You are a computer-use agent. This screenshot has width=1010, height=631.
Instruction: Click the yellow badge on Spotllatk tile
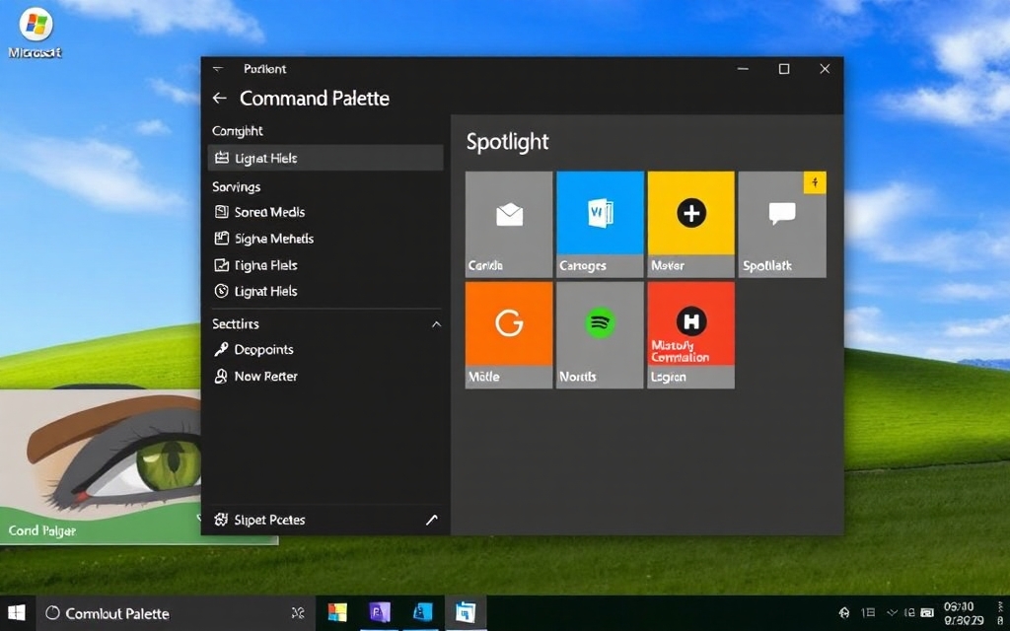tap(815, 182)
